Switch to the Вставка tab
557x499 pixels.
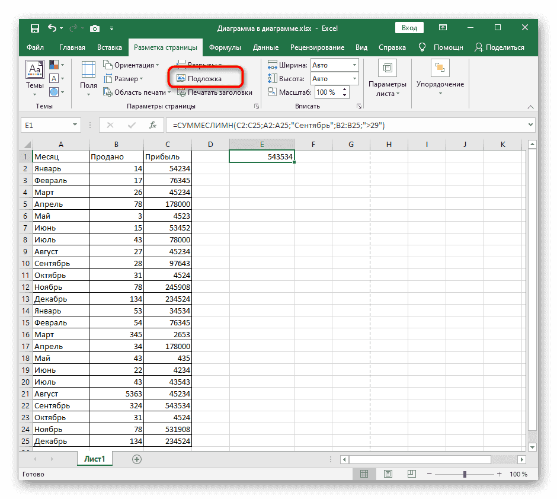click(x=110, y=47)
